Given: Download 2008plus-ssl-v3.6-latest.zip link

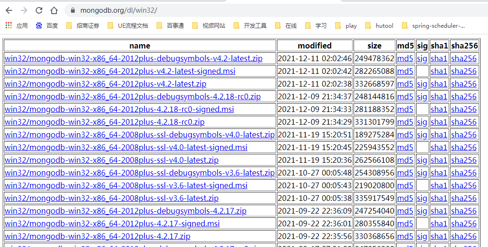Looking at the screenshot, I should click(112, 198).
